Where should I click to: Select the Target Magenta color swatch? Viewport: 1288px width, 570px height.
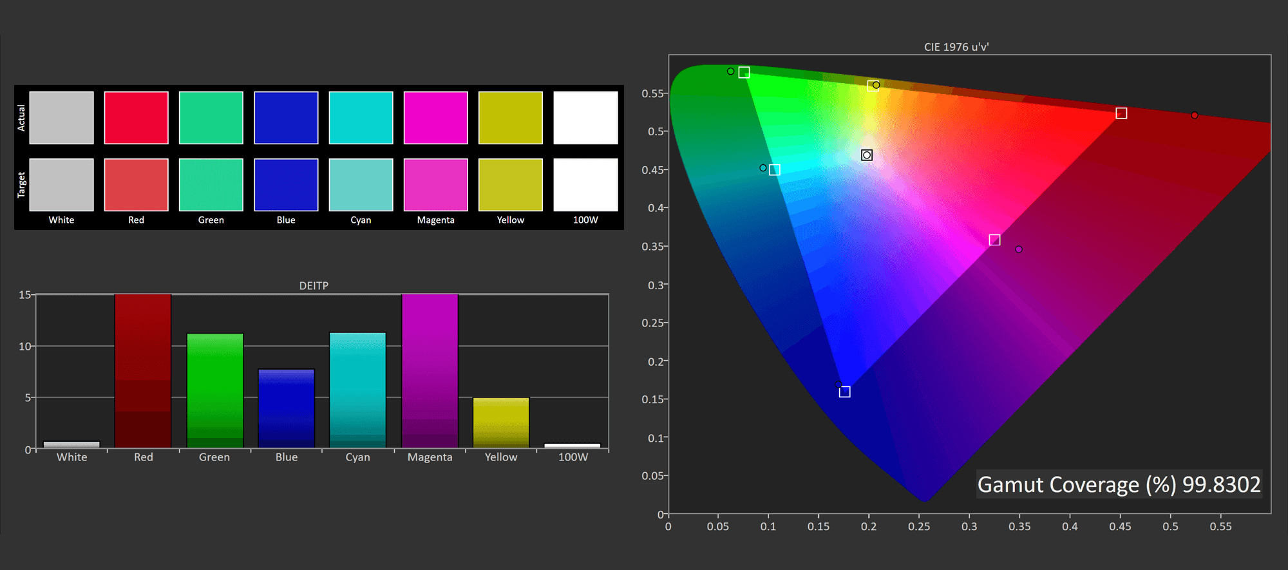435,185
